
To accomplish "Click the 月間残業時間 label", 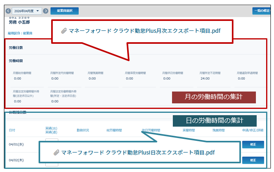I will pyautogui.click(x=95, y=73).
